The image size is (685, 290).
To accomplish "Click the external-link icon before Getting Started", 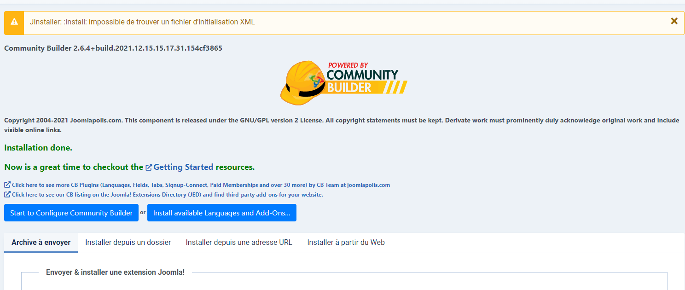I will [x=149, y=168].
